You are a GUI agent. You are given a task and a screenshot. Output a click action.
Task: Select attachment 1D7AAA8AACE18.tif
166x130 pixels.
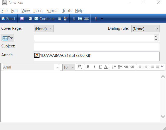tap(63, 55)
